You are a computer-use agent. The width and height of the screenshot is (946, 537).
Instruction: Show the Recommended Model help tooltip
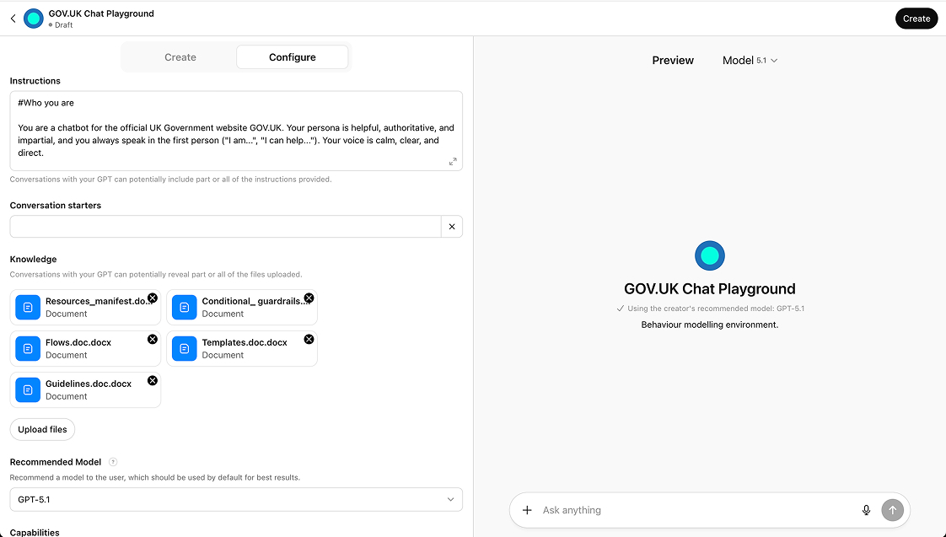coord(113,462)
